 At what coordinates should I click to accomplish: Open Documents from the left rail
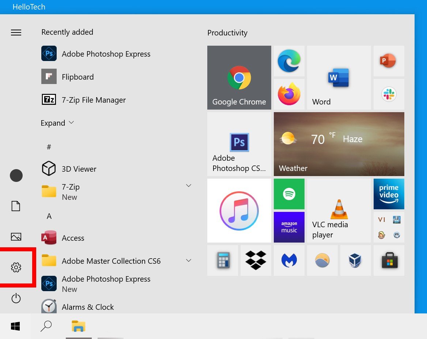point(16,206)
